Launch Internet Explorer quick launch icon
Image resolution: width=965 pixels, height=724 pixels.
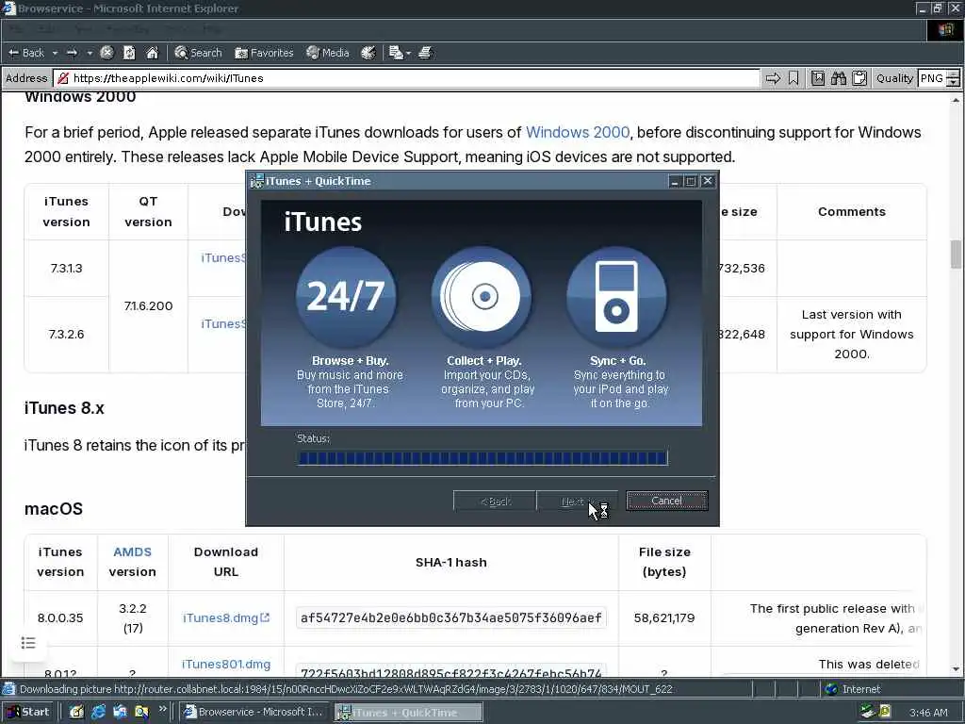click(x=98, y=713)
